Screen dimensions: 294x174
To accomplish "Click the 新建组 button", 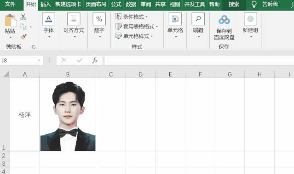I will 250,25.
